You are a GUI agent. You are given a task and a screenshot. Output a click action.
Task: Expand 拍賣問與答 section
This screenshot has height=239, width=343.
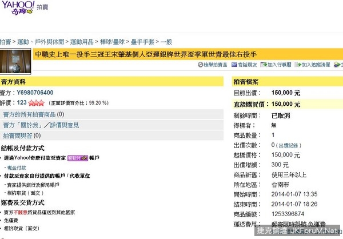[22, 136]
